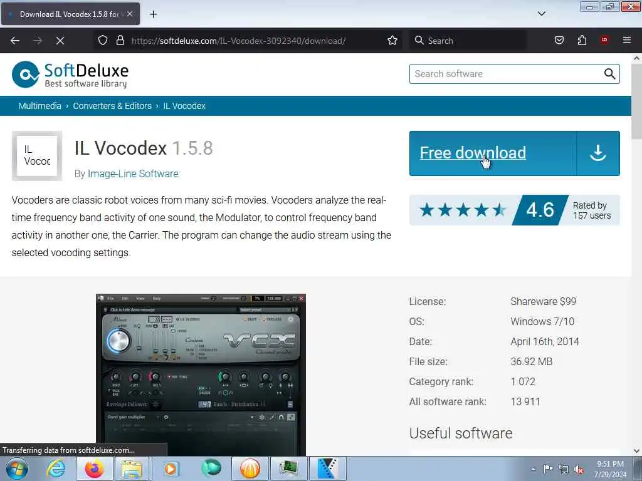Click the Firefox back arrow
This screenshot has height=481, width=642.
[x=15, y=41]
